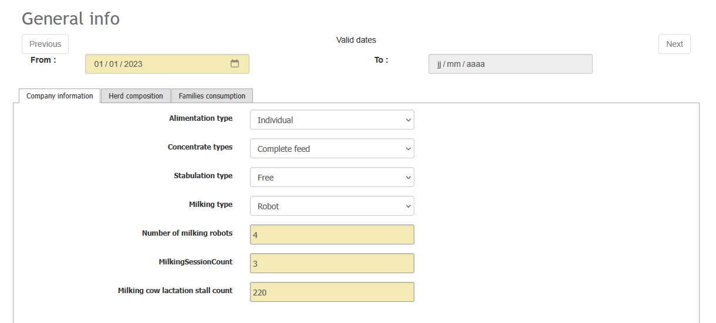Edit the MilkingSessionCount field
Viewport: 716px width, 323px height.
(332, 263)
